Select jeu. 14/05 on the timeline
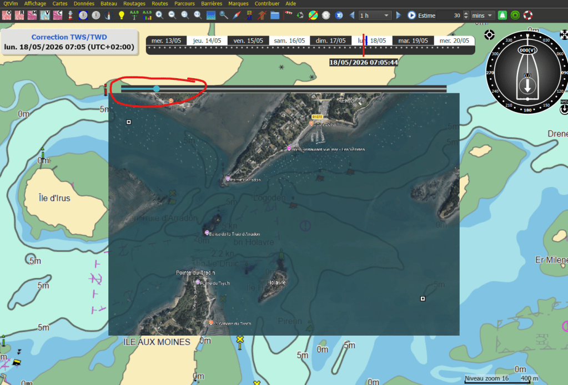The width and height of the screenshot is (568, 385). coord(207,40)
